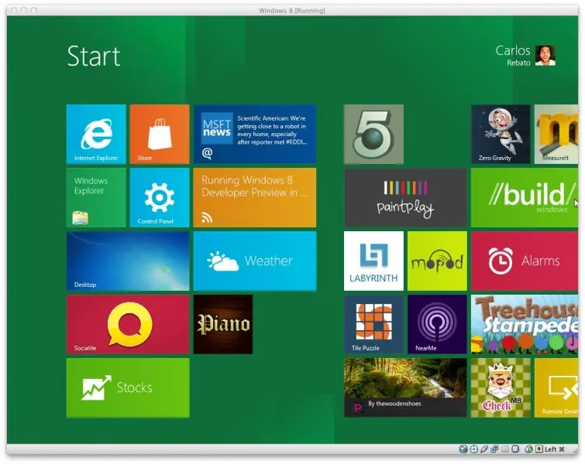Open the //build/ windows tile
This screenshot has height=464, width=585.
pos(525,197)
